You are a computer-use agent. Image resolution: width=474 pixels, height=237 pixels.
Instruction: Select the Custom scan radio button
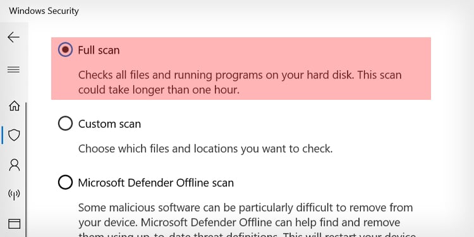tap(65, 123)
